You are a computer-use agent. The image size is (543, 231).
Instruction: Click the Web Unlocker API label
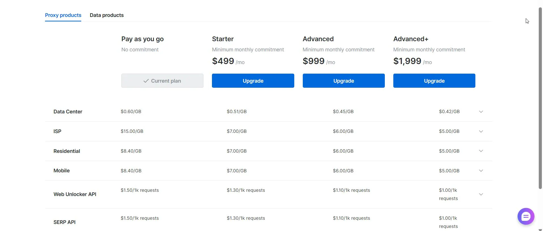(75, 194)
